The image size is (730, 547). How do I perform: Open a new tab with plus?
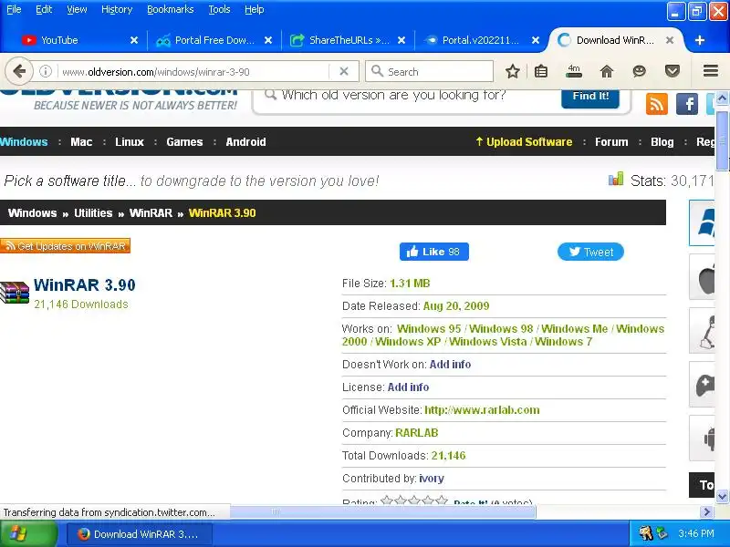pyautogui.click(x=699, y=40)
